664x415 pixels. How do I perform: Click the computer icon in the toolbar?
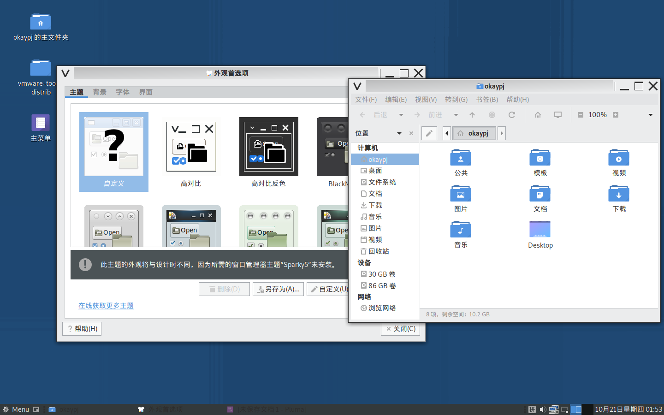pyautogui.click(x=557, y=115)
